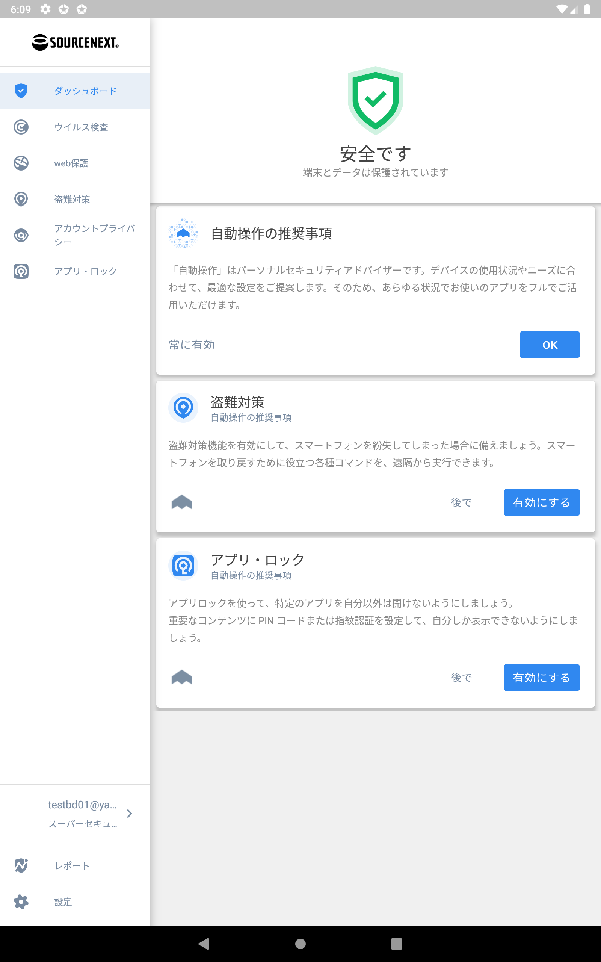Click the アプリ・ロック card title

coord(258,560)
